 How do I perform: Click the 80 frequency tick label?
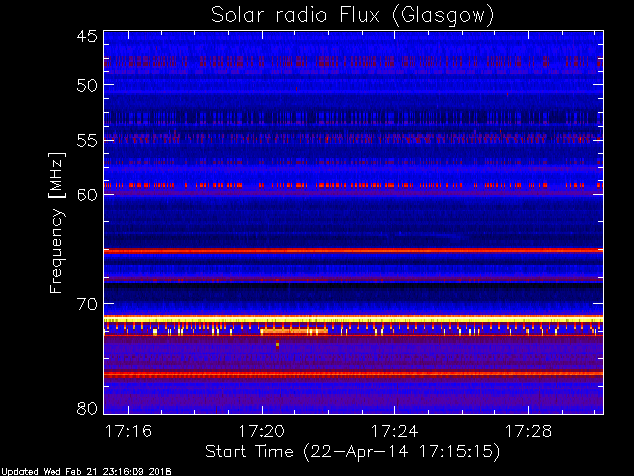(87, 408)
